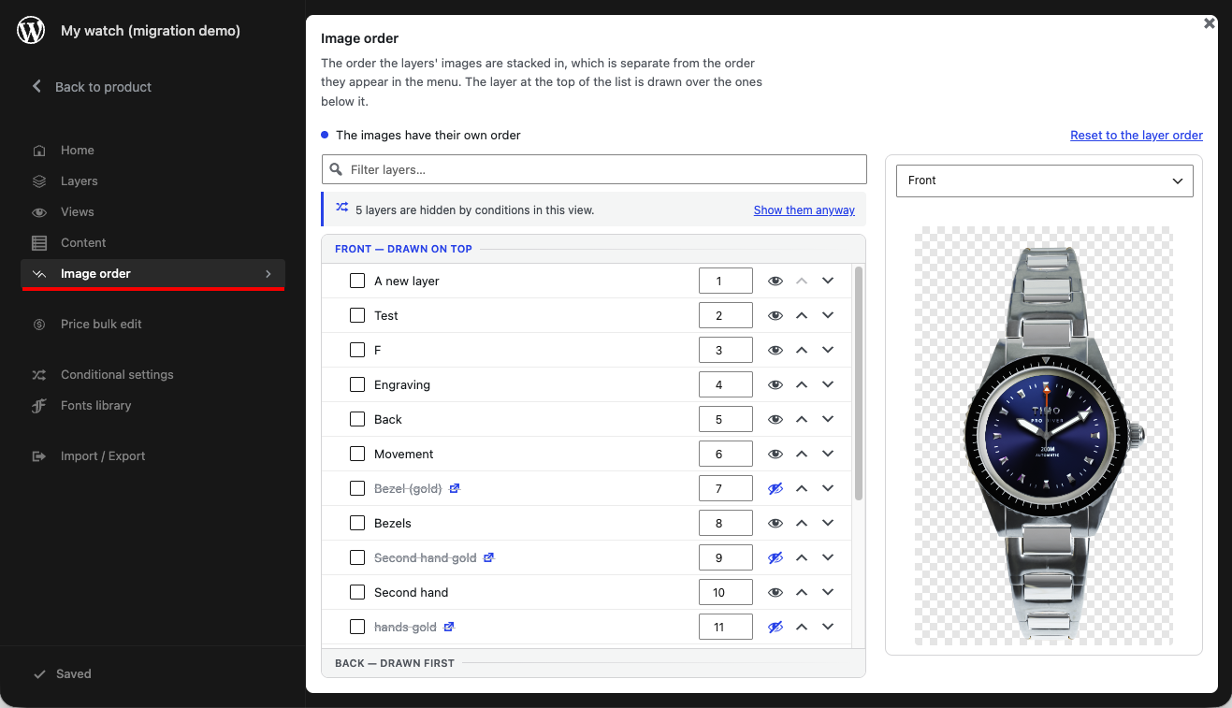
Task: Click order number field for A new layer
Action: (726, 281)
